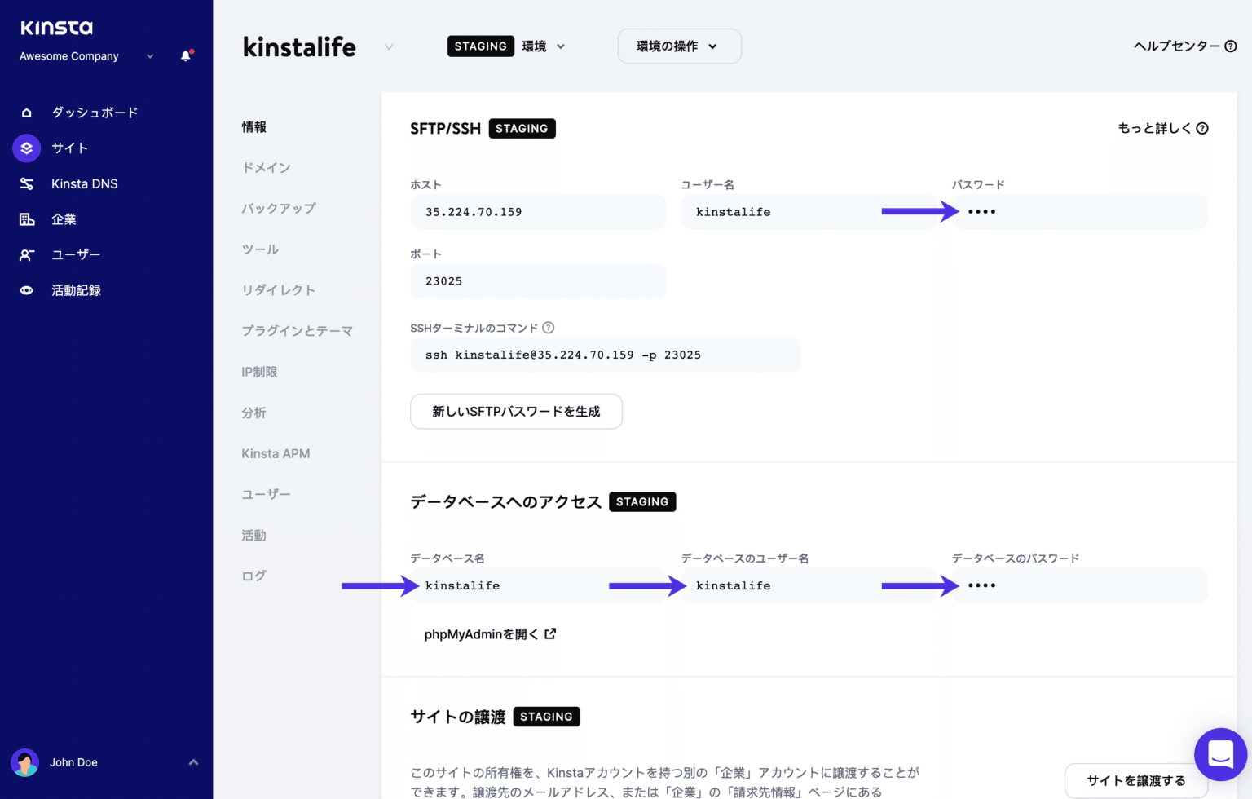This screenshot has width=1252, height=799.
Task: Click the ユーザー sidebar icon
Action: pyautogui.click(x=26, y=254)
